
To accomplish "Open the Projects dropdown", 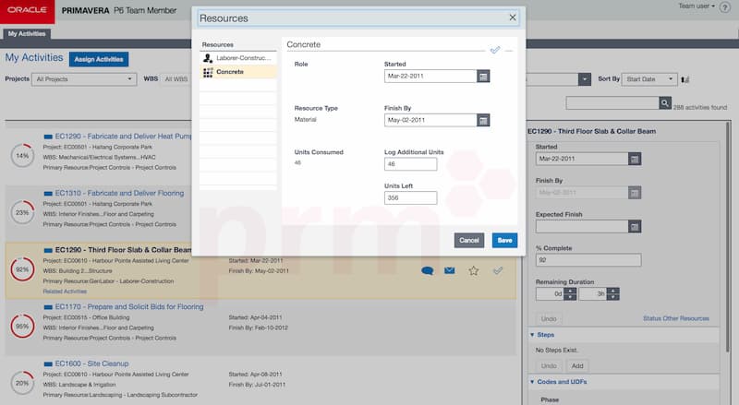I will [x=84, y=79].
